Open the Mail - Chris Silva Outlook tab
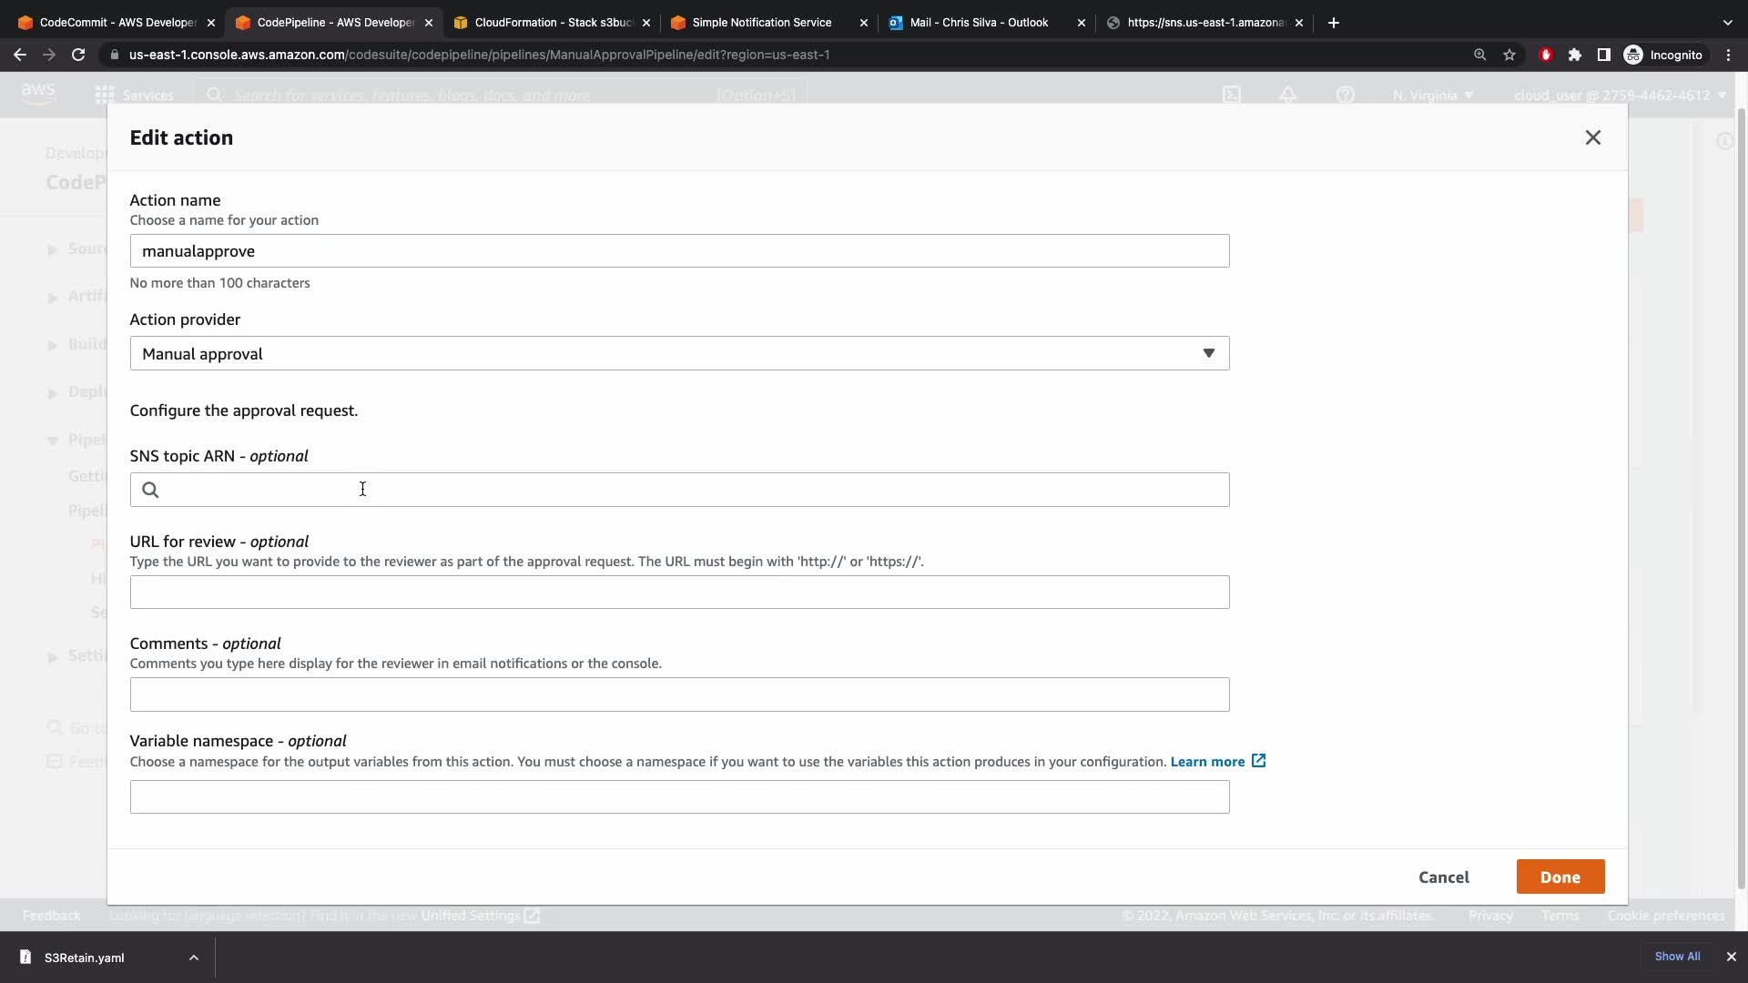1748x983 pixels. [x=979, y=23]
